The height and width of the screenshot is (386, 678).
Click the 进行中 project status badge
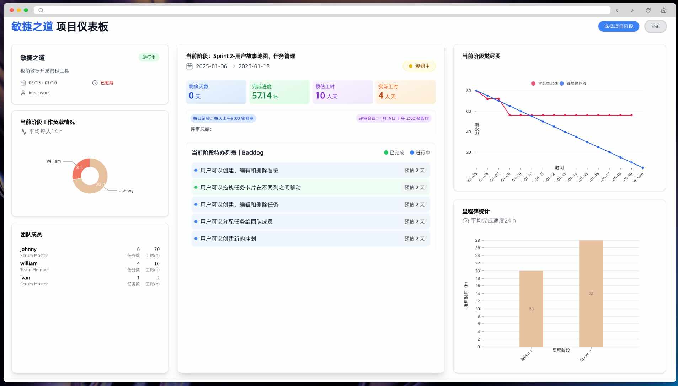(x=149, y=57)
